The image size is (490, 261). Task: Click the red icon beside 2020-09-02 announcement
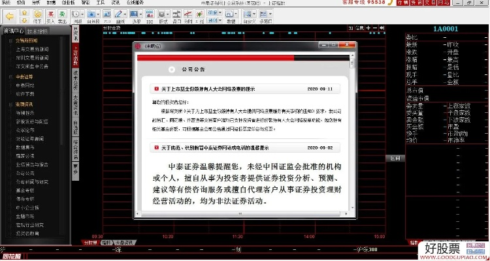tap(156, 147)
